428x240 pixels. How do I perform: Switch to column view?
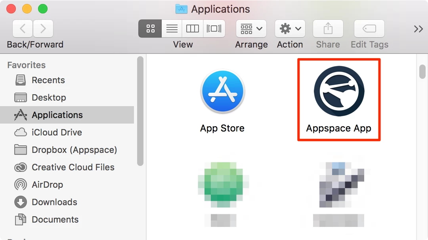(x=193, y=29)
